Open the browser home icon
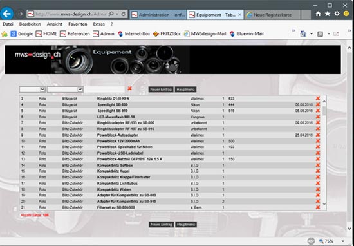 click(x=318, y=14)
